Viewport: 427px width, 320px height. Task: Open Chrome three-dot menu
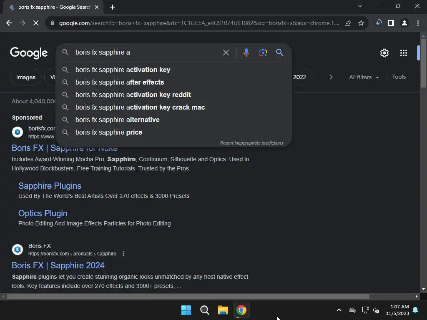418,23
